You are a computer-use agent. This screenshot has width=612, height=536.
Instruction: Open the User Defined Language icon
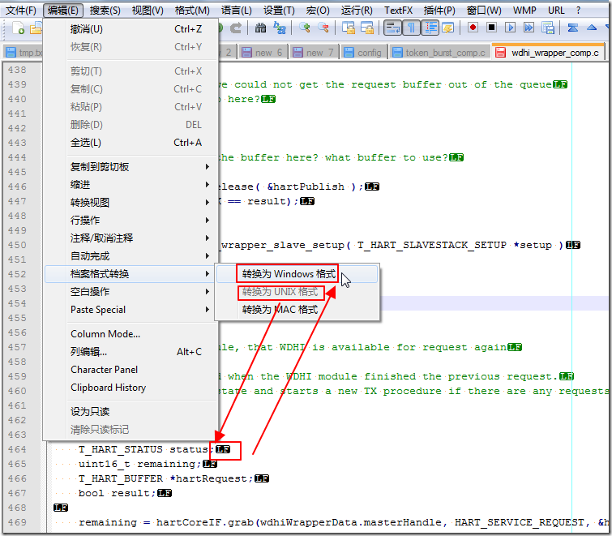tap(448, 28)
